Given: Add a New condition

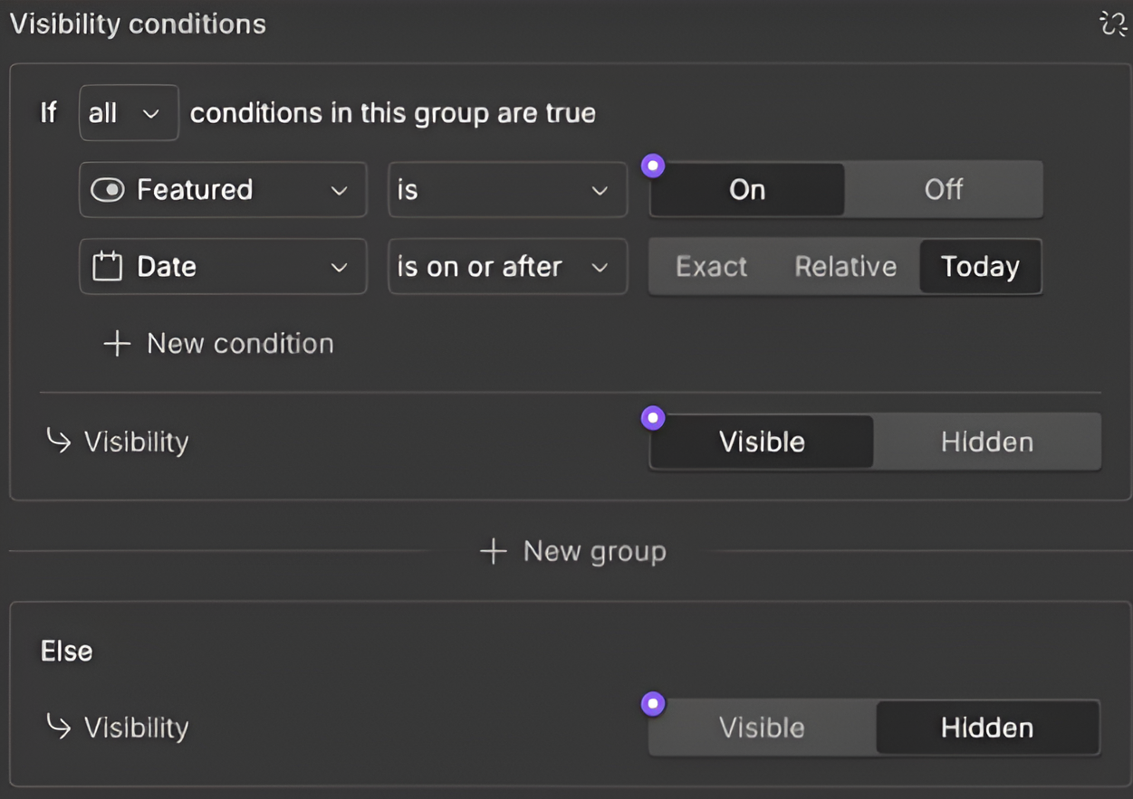Looking at the screenshot, I should [218, 344].
